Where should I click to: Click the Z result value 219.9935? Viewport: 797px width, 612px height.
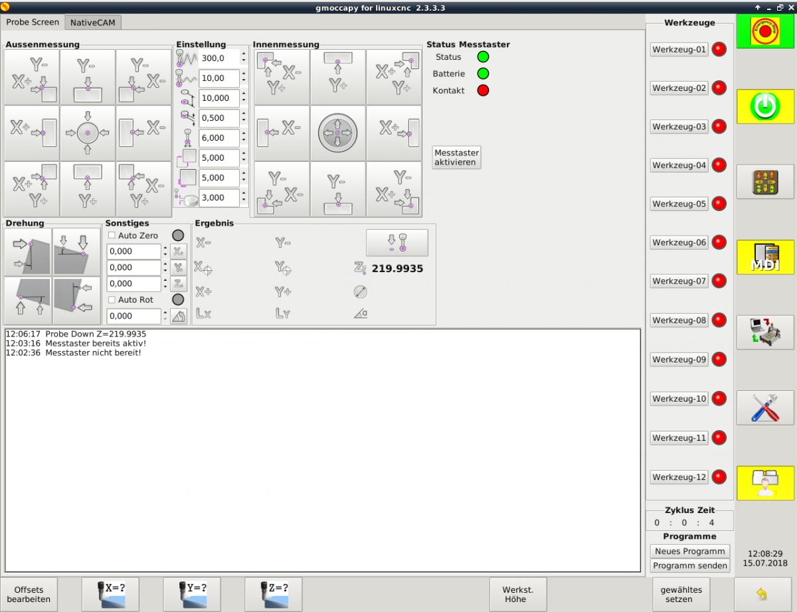pyautogui.click(x=397, y=269)
